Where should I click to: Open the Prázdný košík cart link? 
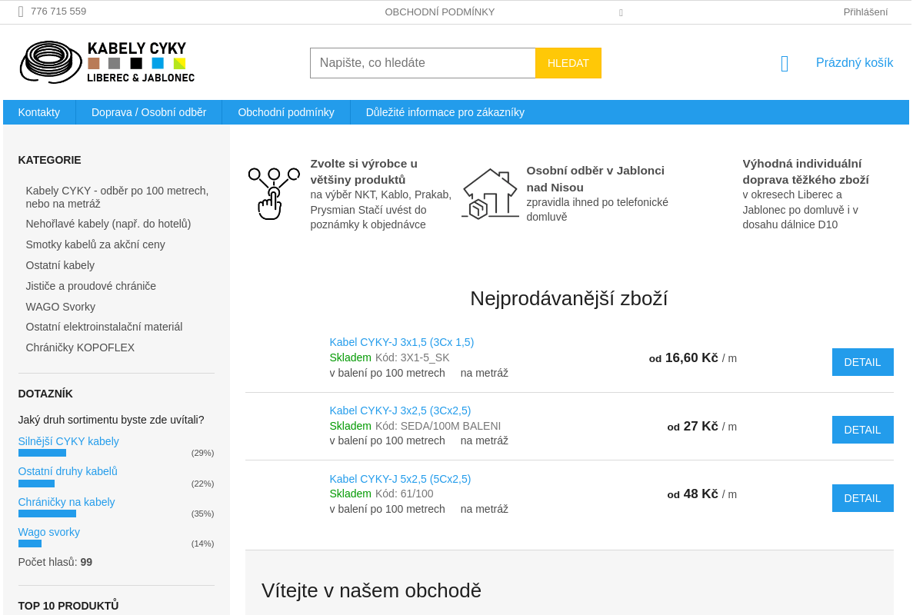855,63
